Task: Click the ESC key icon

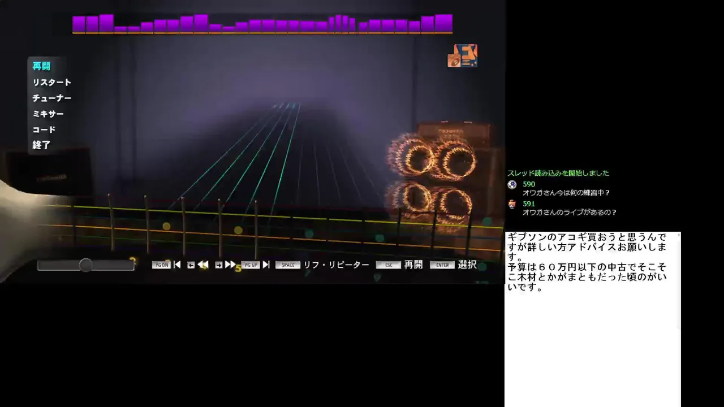Action: point(389,265)
